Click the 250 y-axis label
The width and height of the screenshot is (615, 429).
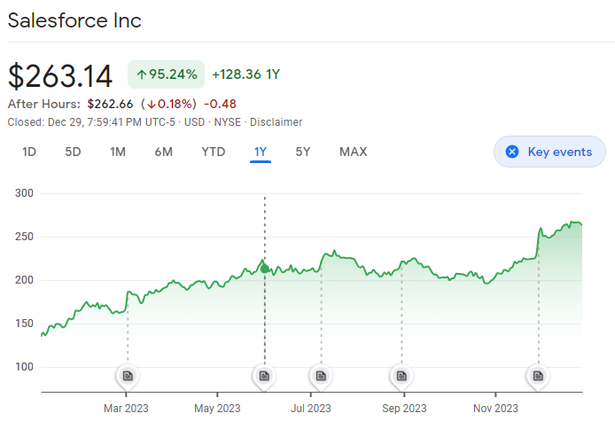pos(24,237)
